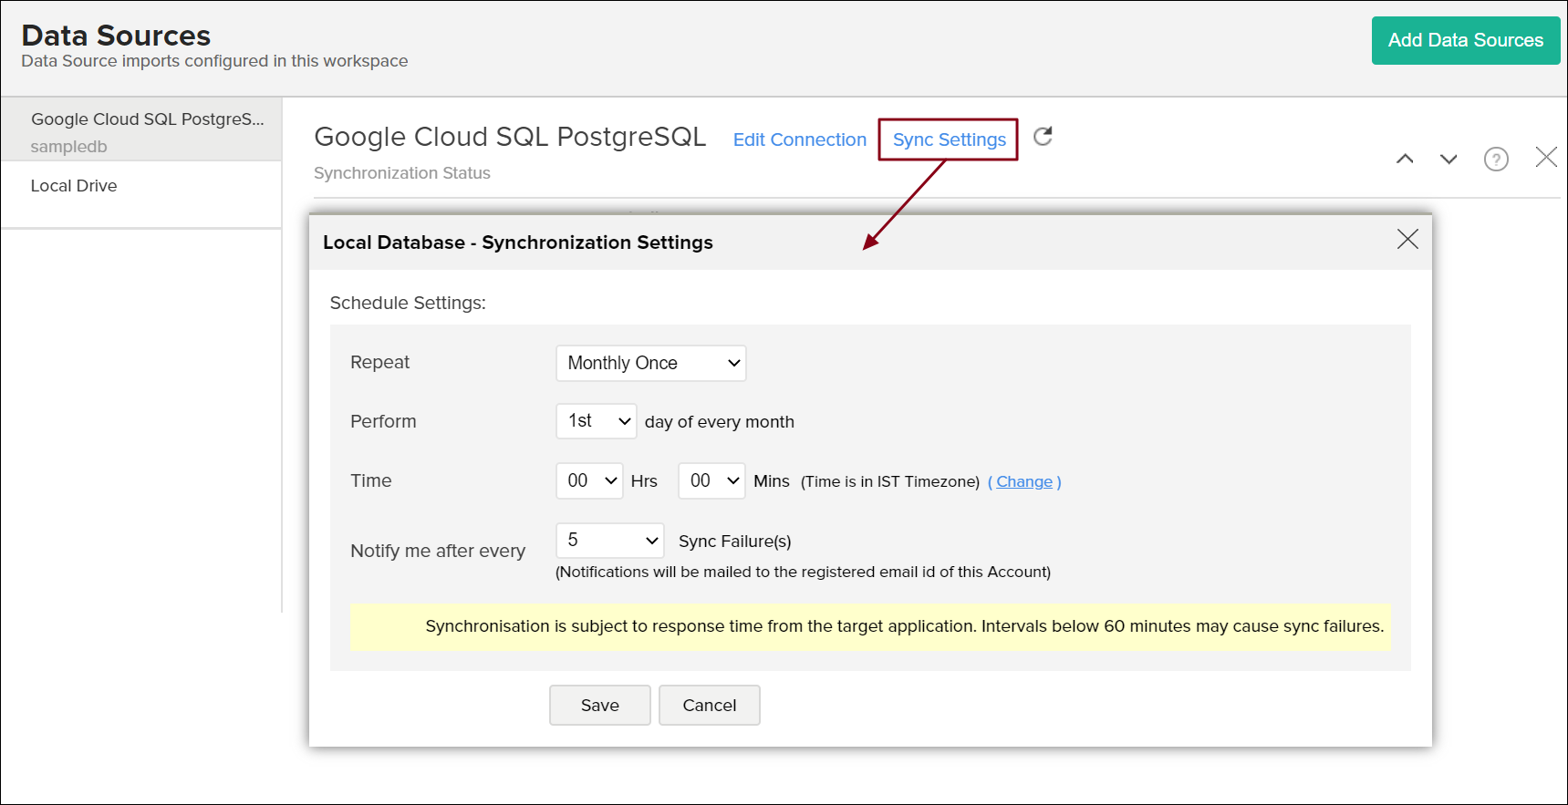Click the Sync Settings link
Viewport: 1568px width, 805px height.
[949, 139]
